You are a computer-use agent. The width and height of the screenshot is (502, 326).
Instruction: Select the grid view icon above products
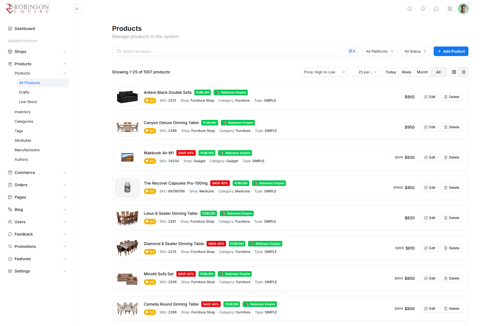[x=454, y=72]
